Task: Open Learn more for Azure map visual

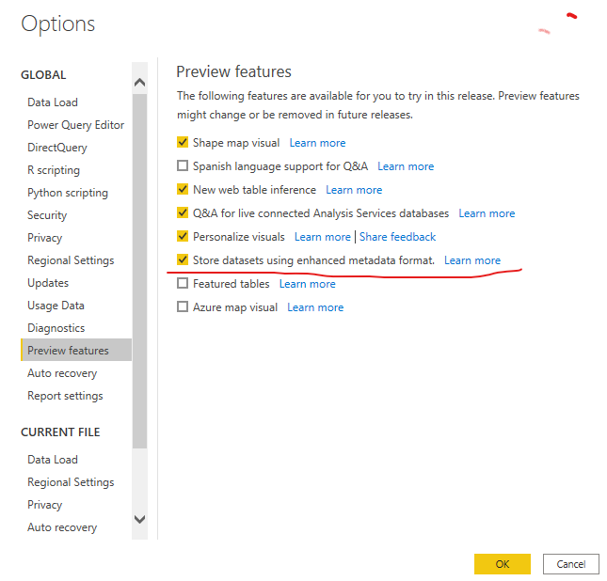Action: [315, 307]
